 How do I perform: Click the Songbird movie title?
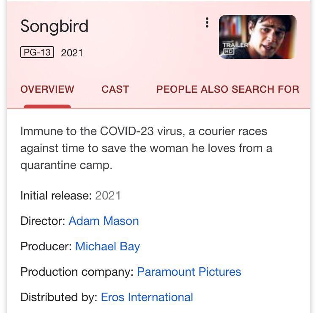55,26
